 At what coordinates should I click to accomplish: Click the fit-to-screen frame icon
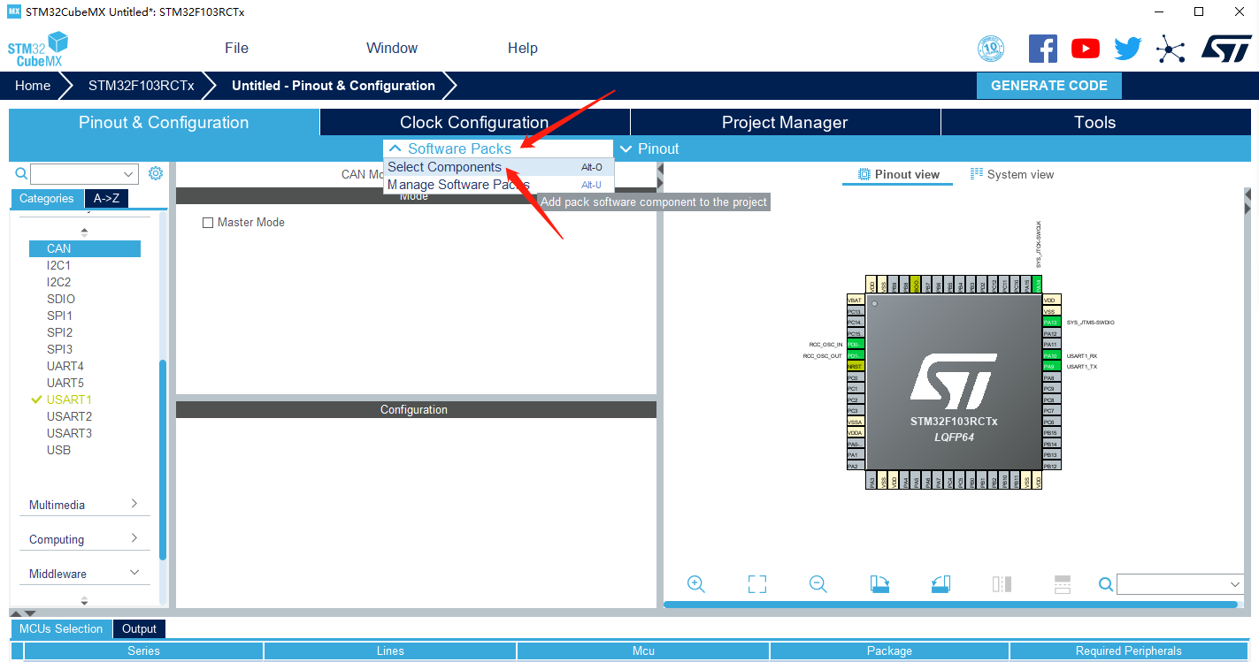[x=756, y=584]
